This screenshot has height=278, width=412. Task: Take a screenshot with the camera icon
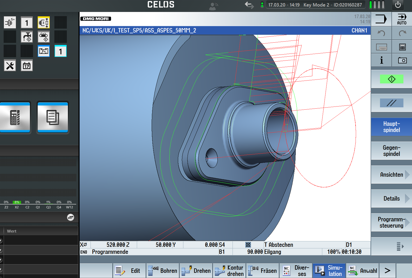coord(402,61)
